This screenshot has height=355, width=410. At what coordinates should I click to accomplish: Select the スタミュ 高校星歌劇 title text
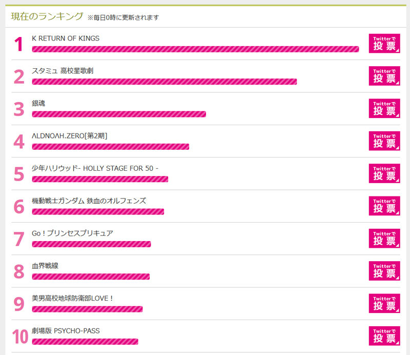tap(63, 71)
